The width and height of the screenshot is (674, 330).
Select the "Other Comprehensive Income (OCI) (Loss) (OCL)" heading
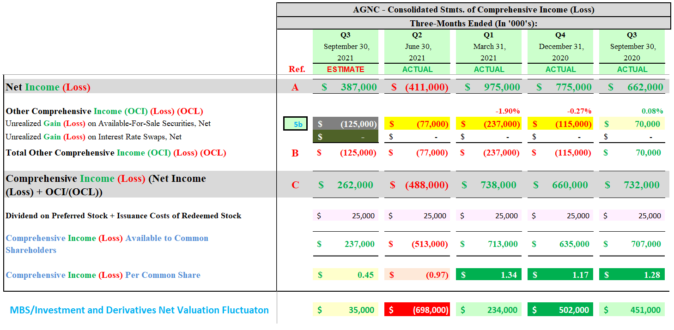pyautogui.click(x=104, y=111)
